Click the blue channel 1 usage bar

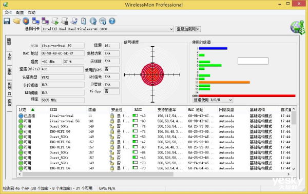coord(213,48)
